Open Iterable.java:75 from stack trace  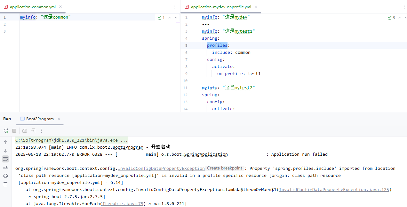[x=123, y=203]
